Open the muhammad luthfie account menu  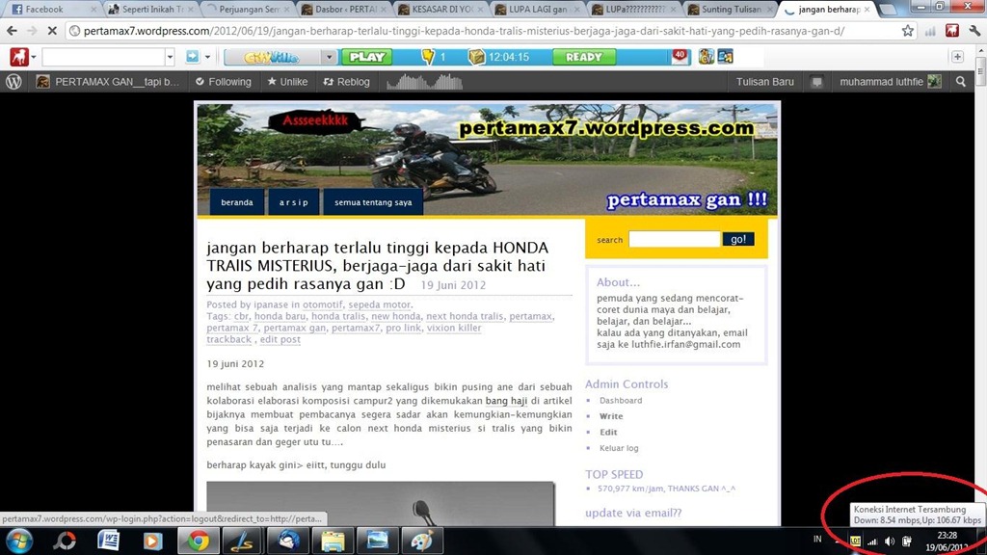tap(889, 82)
